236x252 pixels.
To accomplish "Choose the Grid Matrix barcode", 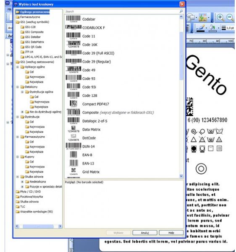I will (84, 172).
